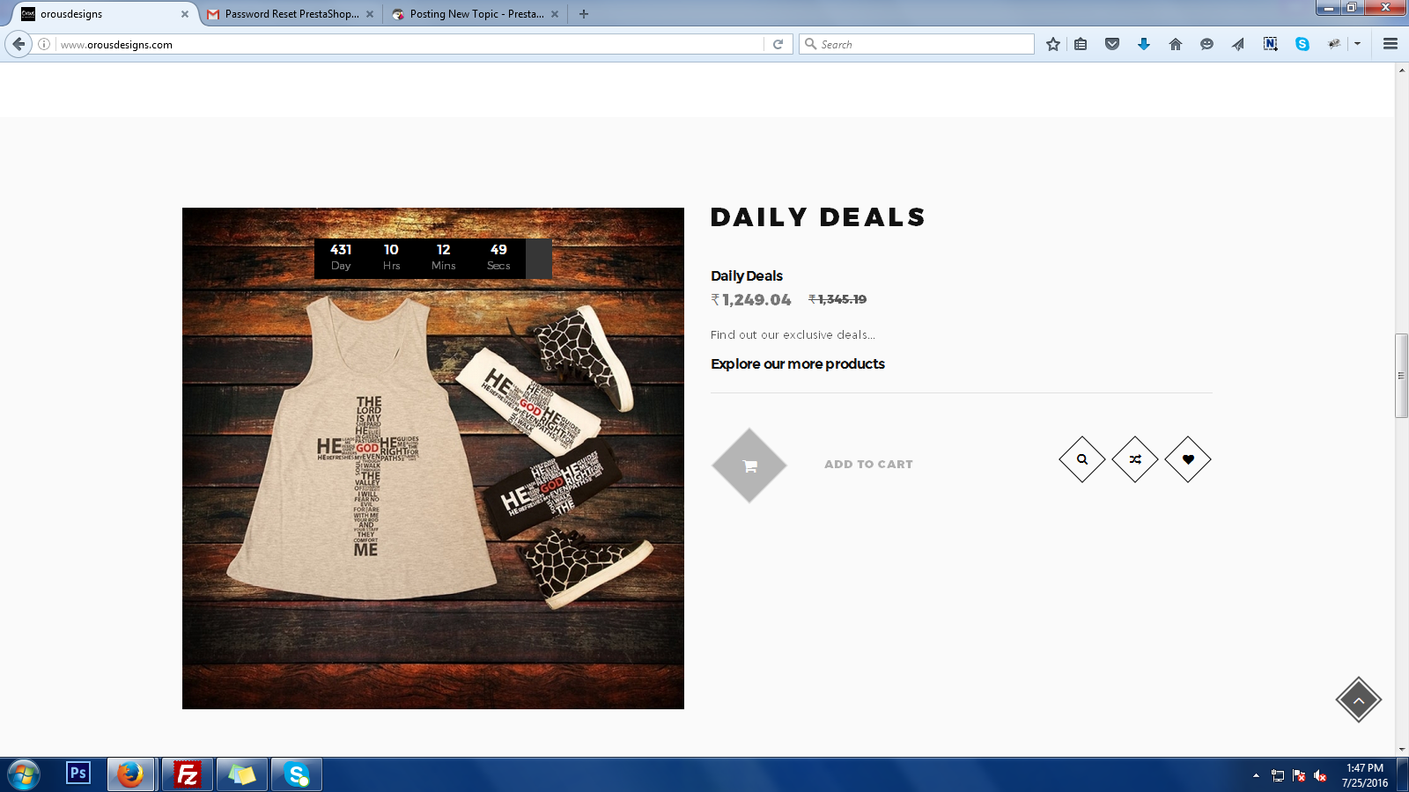This screenshot has width=1409, height=792.
Task: Bookmark this page with star icon
Action: tap(1052, 44)
